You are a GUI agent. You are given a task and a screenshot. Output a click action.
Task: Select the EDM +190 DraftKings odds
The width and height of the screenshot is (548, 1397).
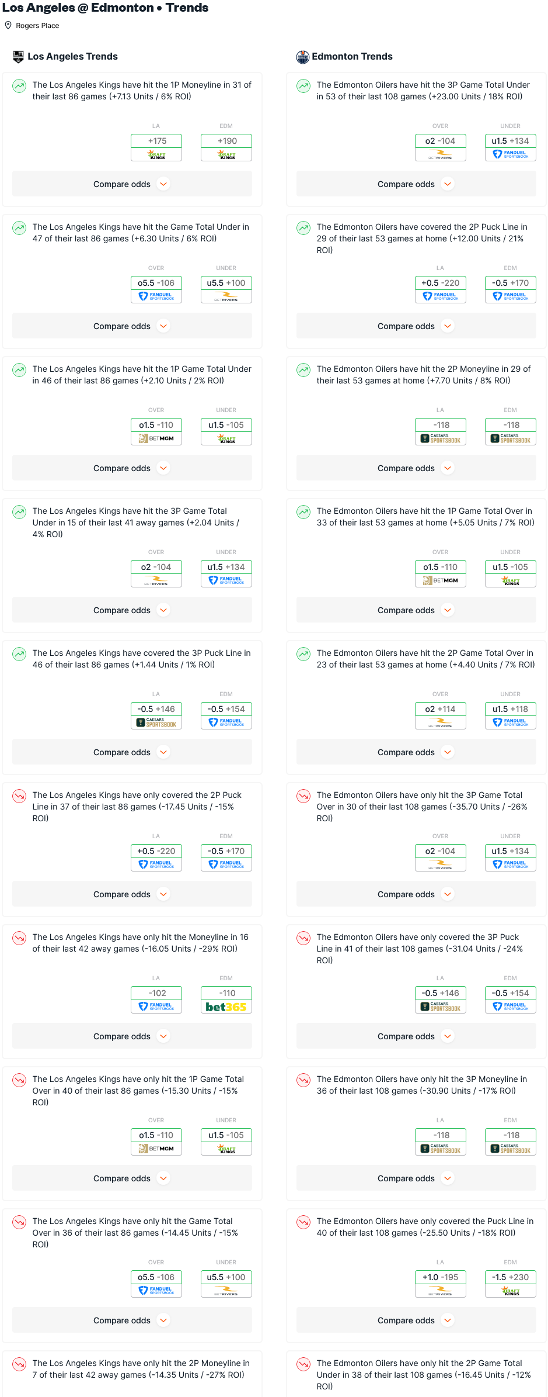pyautogui.click(x=226, y=141)
